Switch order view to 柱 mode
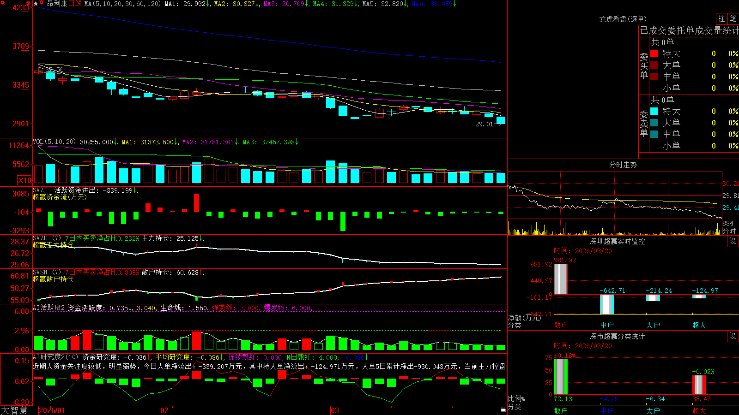This screenshot has height=415, width=739. (721, 18)
